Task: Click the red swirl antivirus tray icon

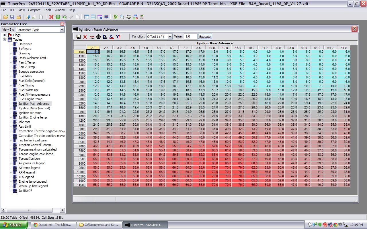Action: coord(325,225)
